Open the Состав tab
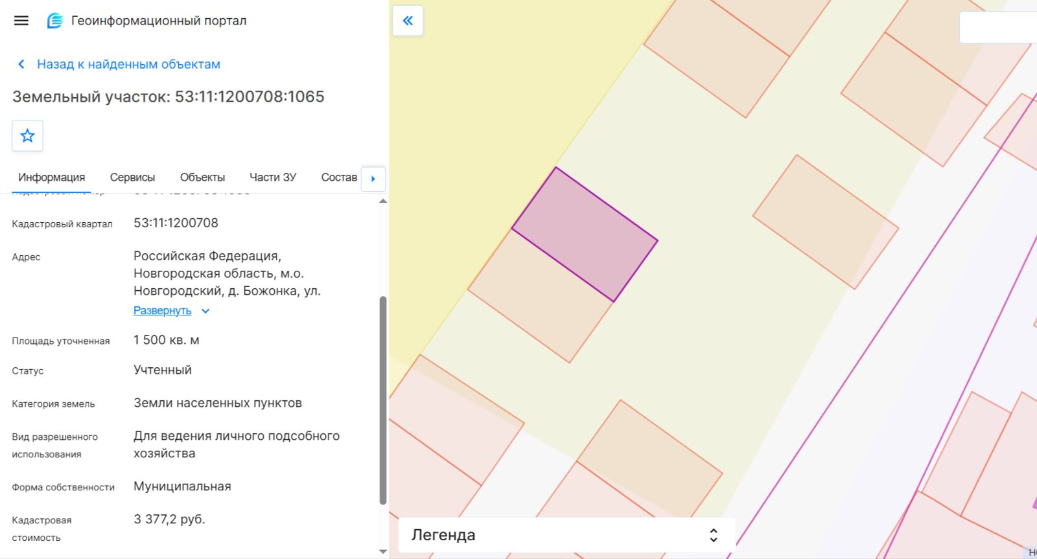Screen dimensions: 1037x559 point(339,177)
